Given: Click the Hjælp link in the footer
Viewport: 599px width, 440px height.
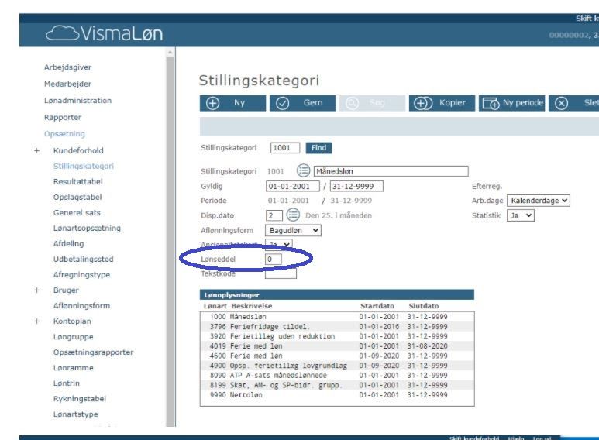Looking at the screenshot, I should coord(516,438).
